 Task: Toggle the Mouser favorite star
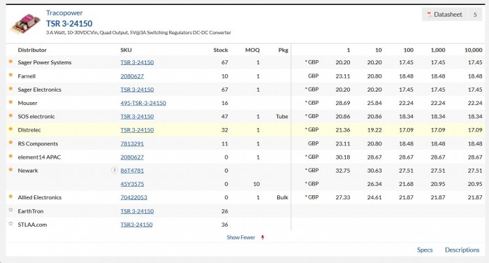(x=10, y=102)
